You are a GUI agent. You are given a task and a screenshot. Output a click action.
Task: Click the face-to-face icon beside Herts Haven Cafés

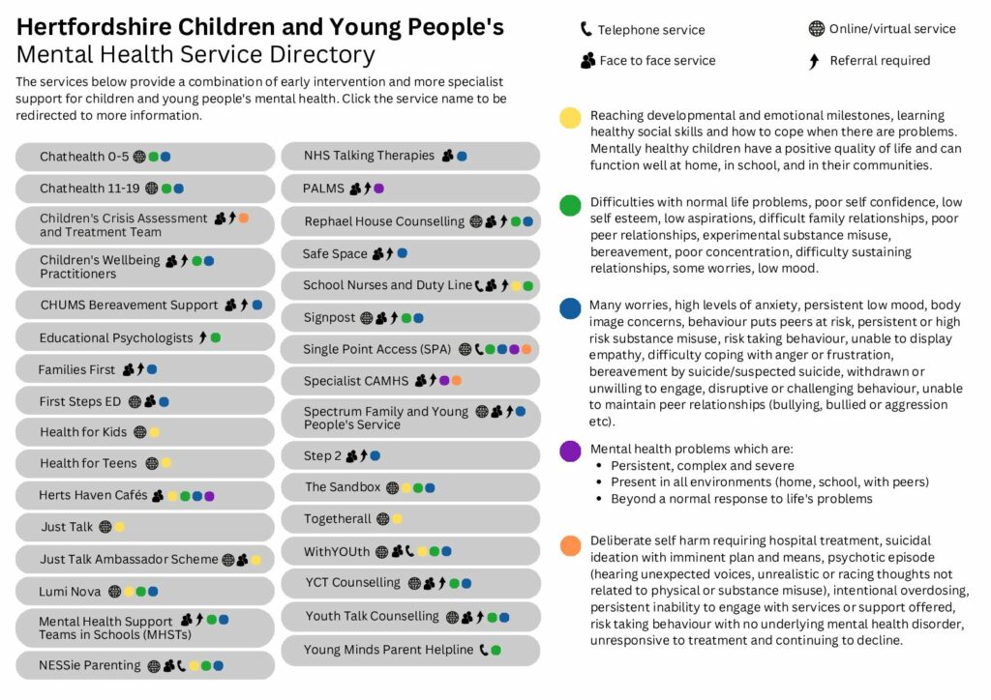(158, 495)
